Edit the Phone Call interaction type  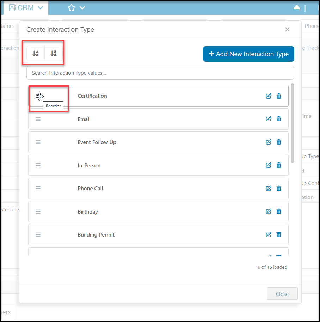269,188
